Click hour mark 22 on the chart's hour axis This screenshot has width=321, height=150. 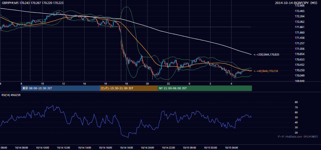pyautogui.click(x=168, y=83)
